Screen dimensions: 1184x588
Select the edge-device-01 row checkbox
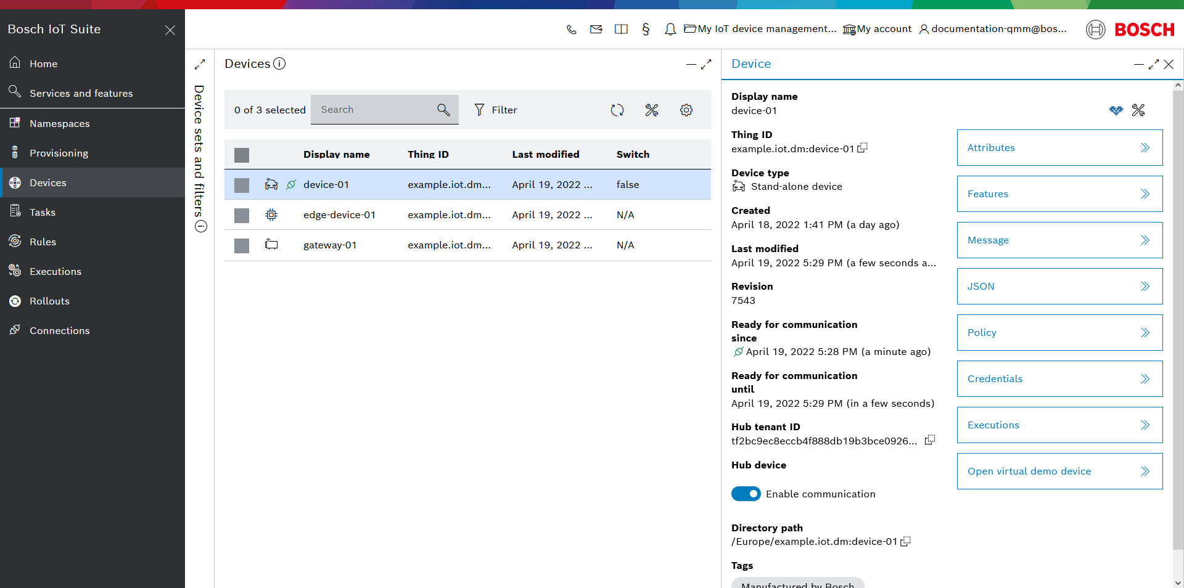242,215
